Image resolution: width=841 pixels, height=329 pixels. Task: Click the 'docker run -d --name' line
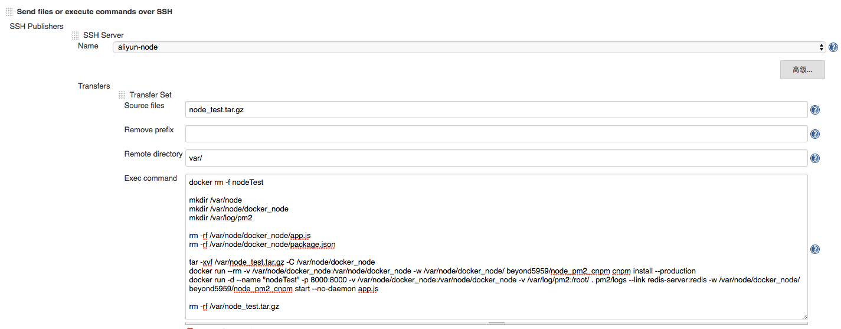(x=494, y=280)
